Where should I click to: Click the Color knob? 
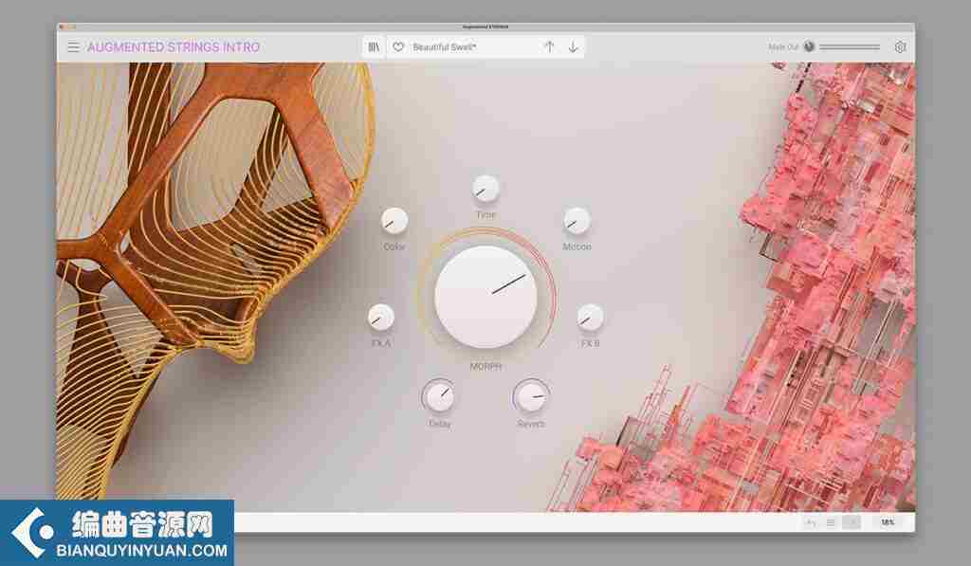[x=394, y=221]
